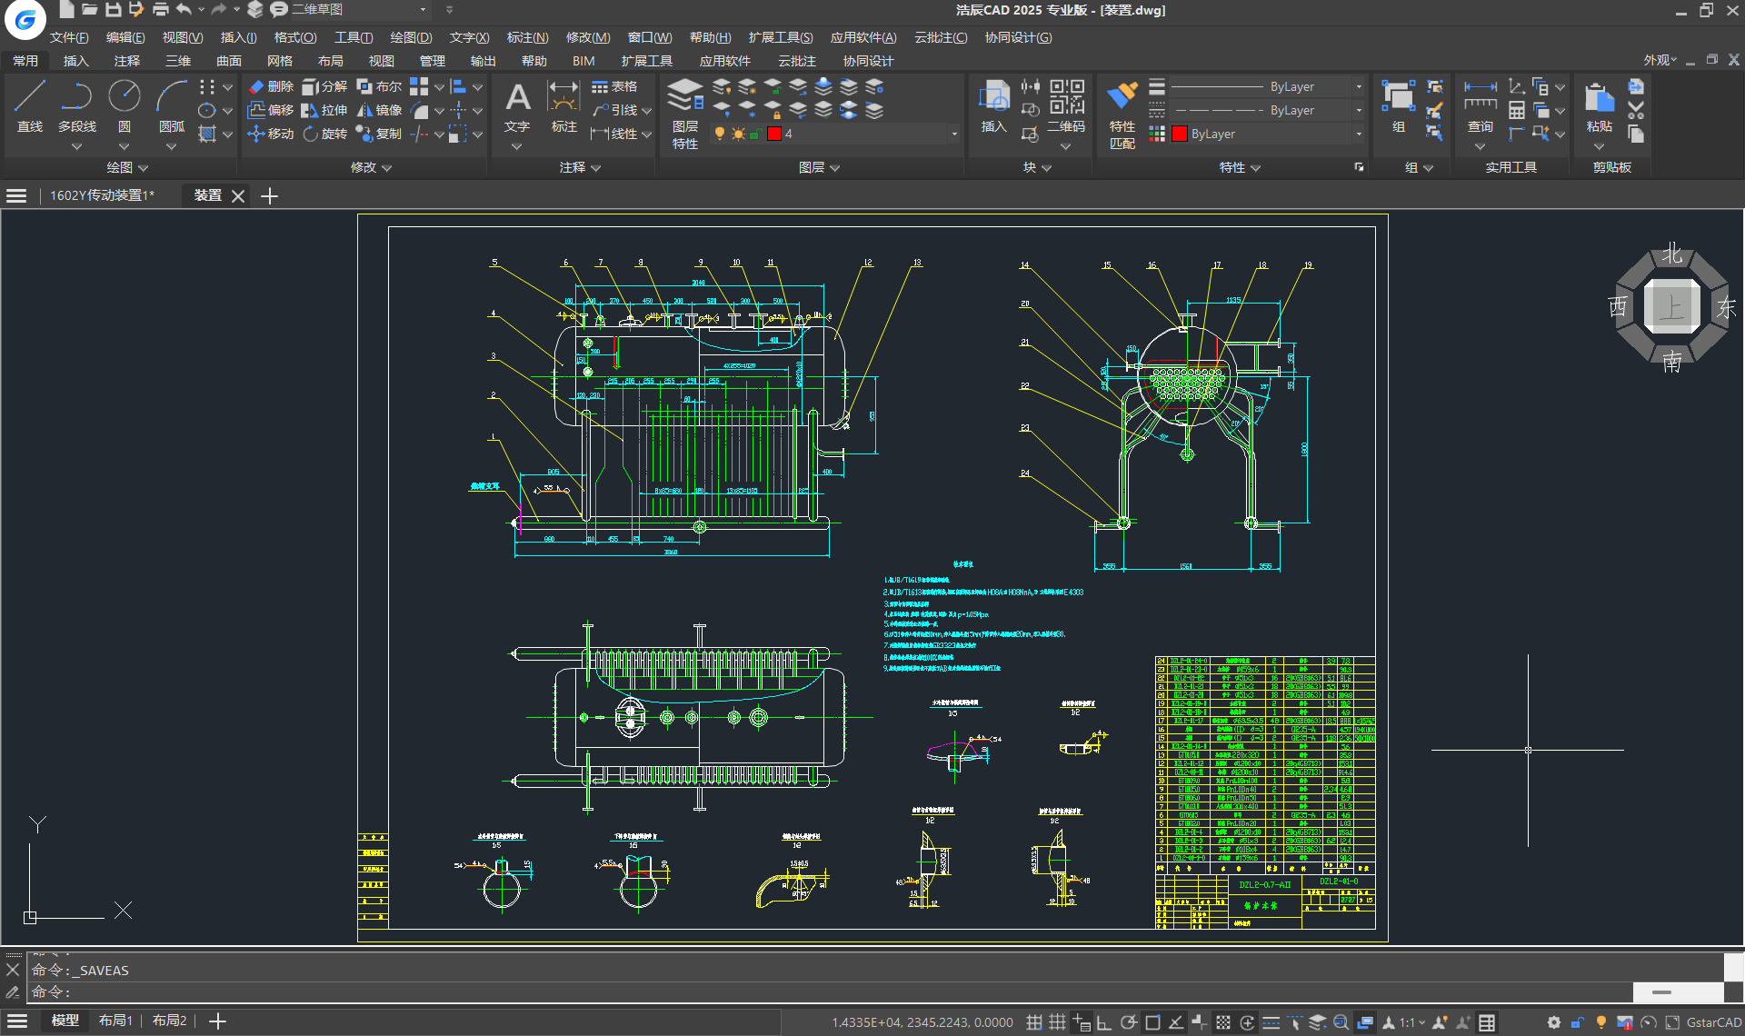The image size is (1745, 1036).
Task: Toggle ortho mode in status bar
Action: coord(1104,1022)
